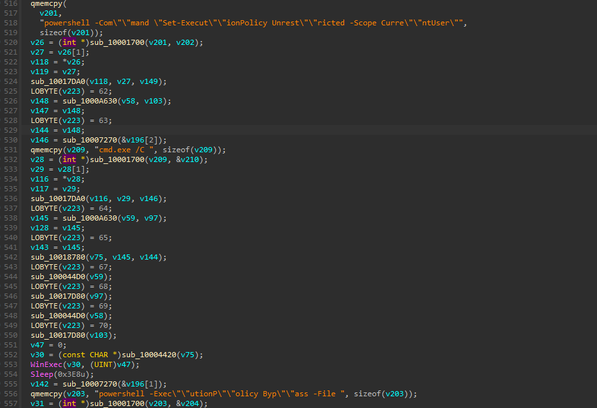Click variable v47 on line 551
The height and width of the screenshot is (408, 597).
(x=37, y=345)
